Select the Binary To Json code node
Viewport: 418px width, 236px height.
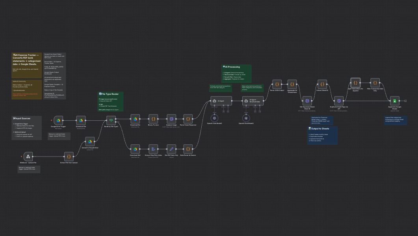point(153,119)
